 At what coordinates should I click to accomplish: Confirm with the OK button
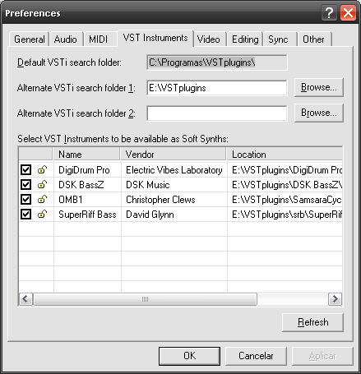coord(189,356)
